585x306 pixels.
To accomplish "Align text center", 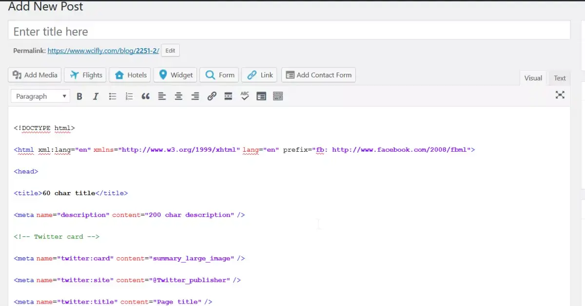I will pyautogui.click(x=178, y=96).
